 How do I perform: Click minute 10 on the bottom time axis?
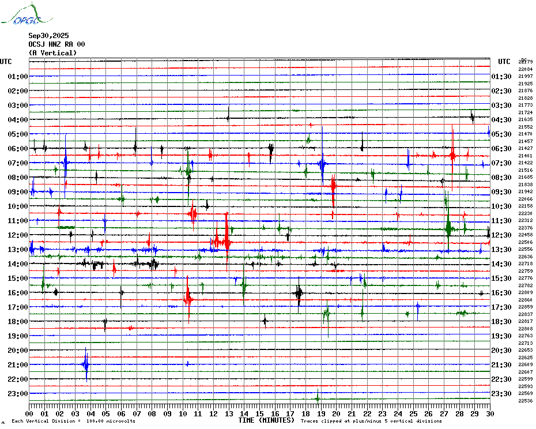(183, 414)
